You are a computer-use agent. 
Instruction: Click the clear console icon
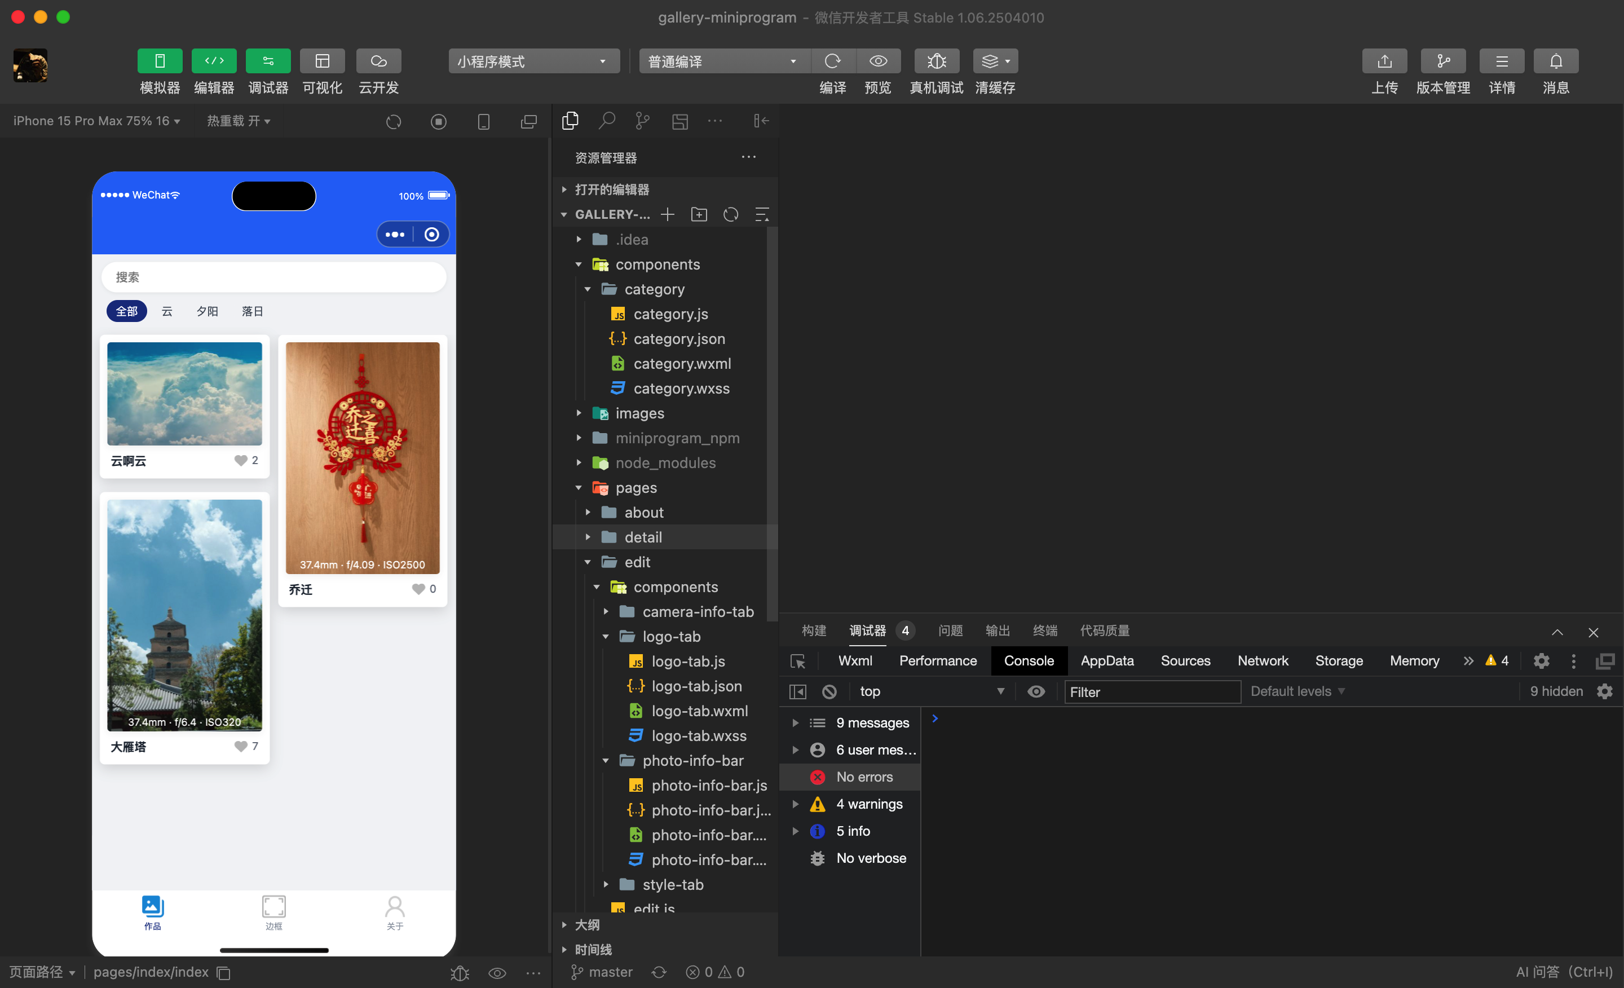(829, 691)
